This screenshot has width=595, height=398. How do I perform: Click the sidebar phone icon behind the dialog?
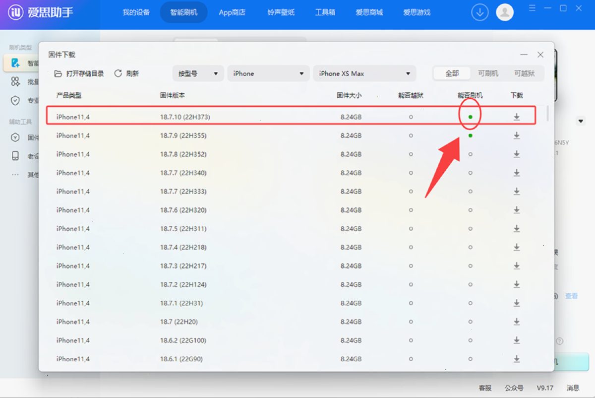(x=15, y=156)
